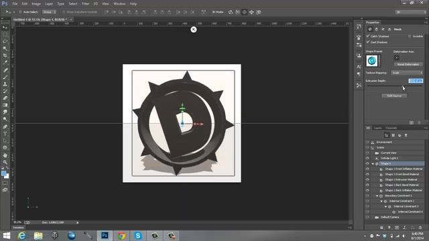Select the Eyedropper tool
The width and height of the screenshot is (429, 241).
click(x=5, y=62)
